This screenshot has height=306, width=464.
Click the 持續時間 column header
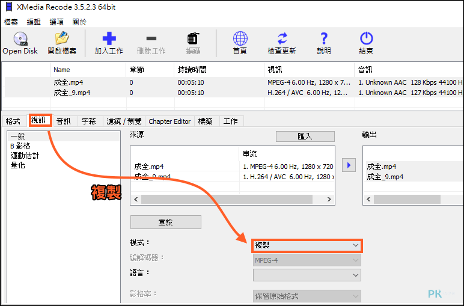point(219,70)
